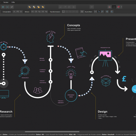The width and height of the screenshot is (136, 136).
Task: Click the horizontal scrollbar thumb
Action: tap(52, 132)
